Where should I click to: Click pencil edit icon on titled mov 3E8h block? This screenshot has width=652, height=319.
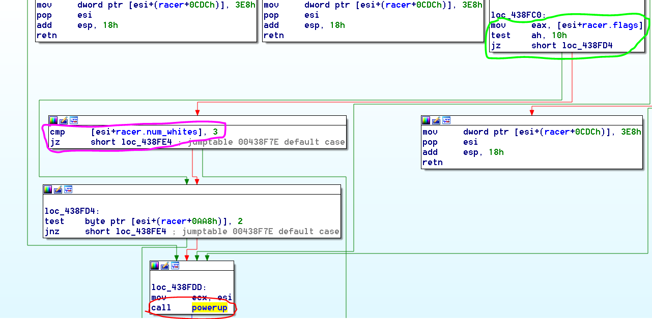pyautogui.click(x=437, y=120)
